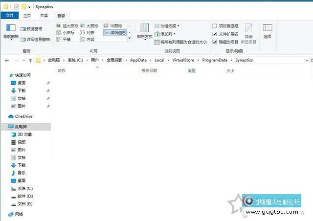
Task: Choose 小图标 layout
Action: 65,33
